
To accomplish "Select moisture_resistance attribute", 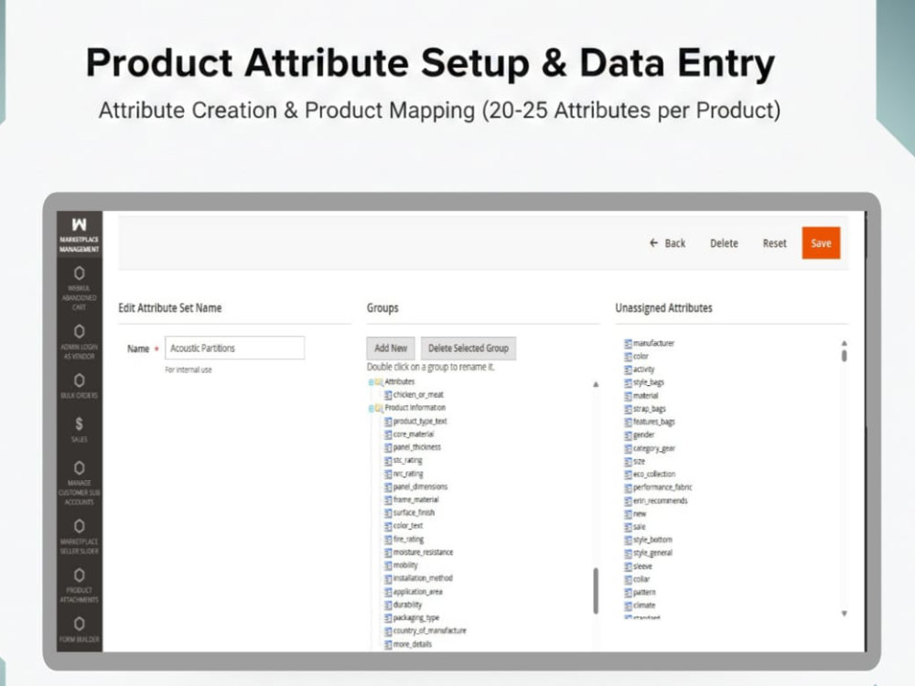I will [419, 552].
